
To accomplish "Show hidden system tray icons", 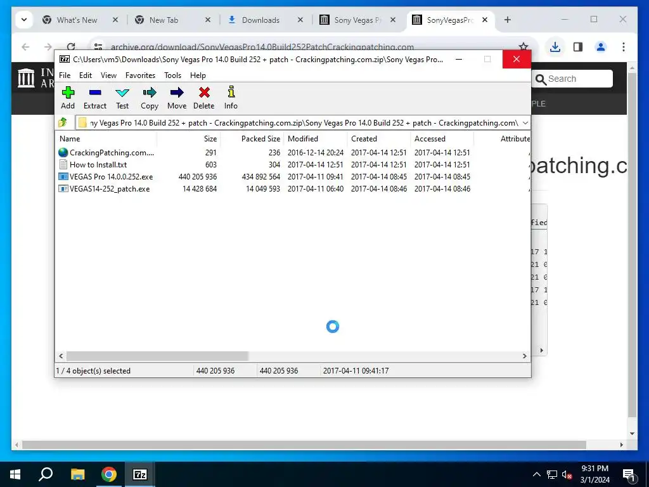I will (536, 474).
